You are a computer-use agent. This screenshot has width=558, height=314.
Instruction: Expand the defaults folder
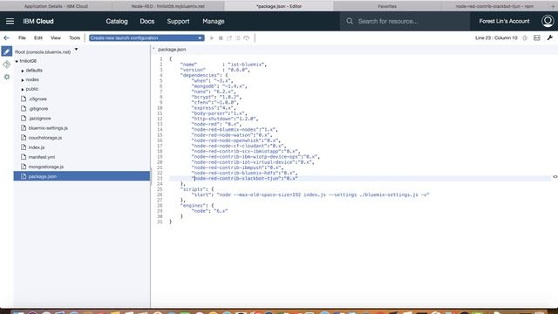point(23,71)
